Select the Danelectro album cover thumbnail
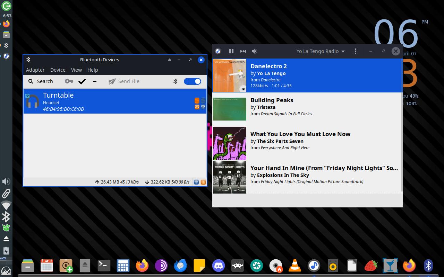The width and height of the screenshot is (444, 277). tap(230, 75)
